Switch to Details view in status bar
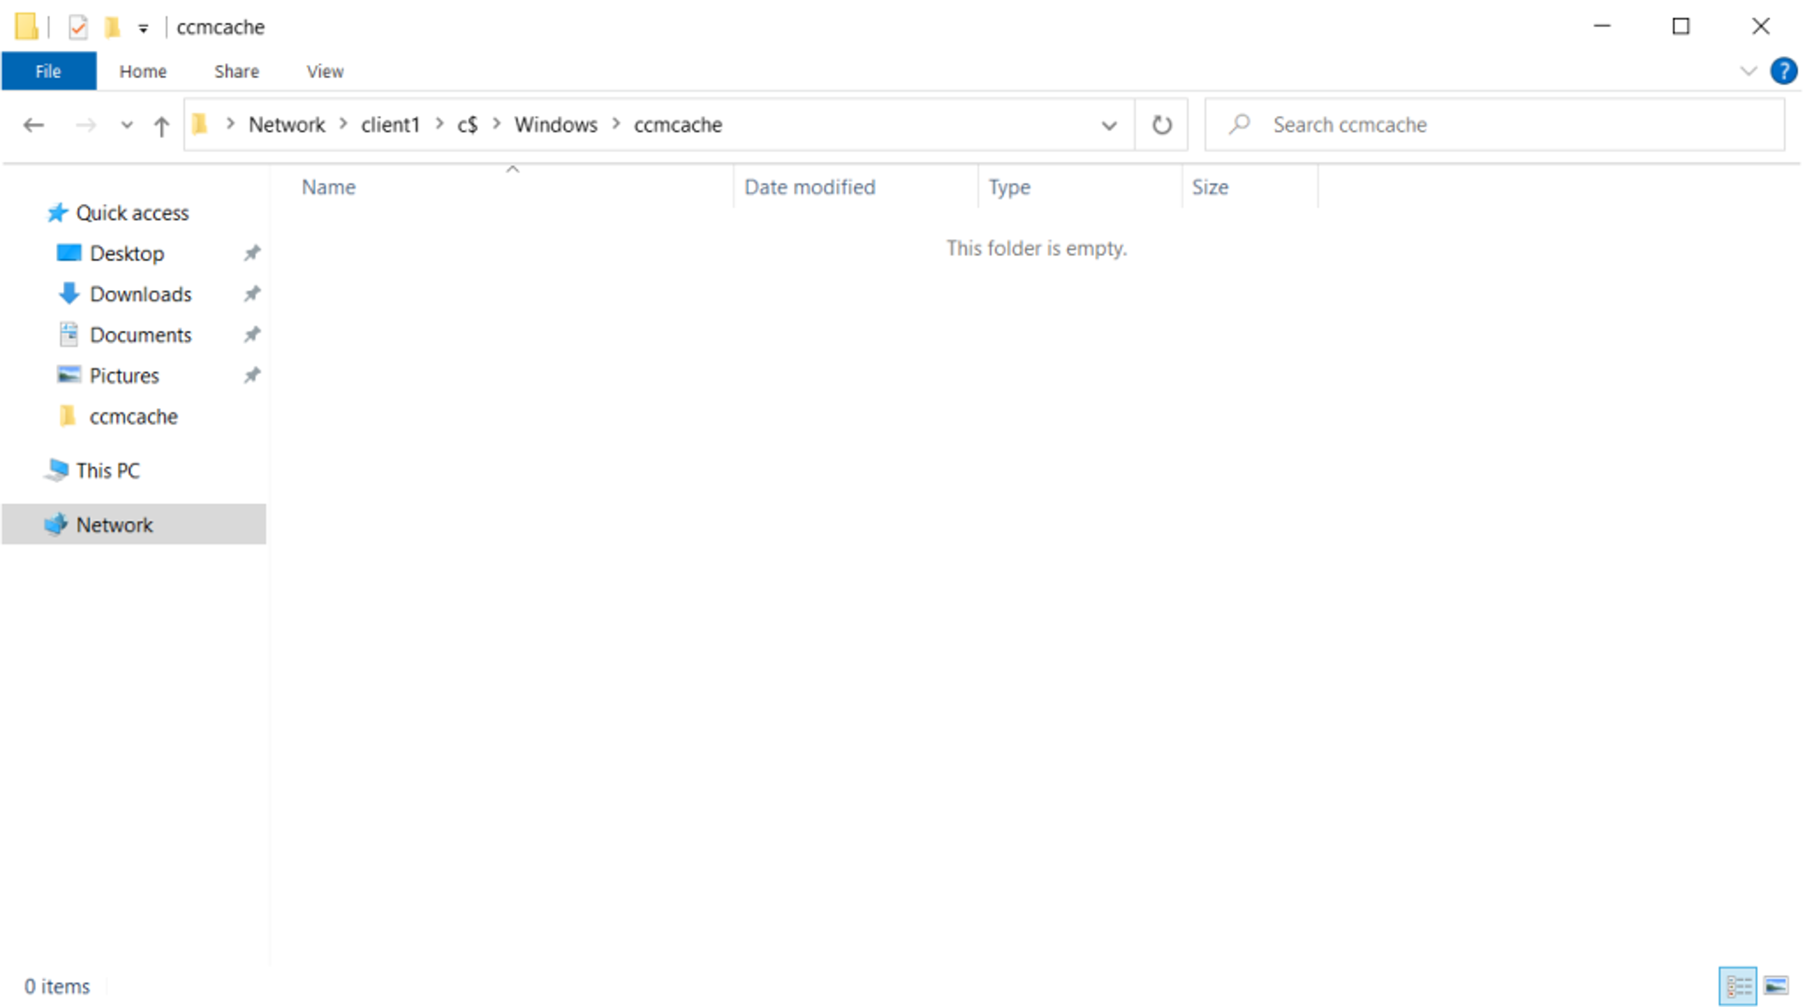The image size is (1803, 1007). [x=1738, y=987]
